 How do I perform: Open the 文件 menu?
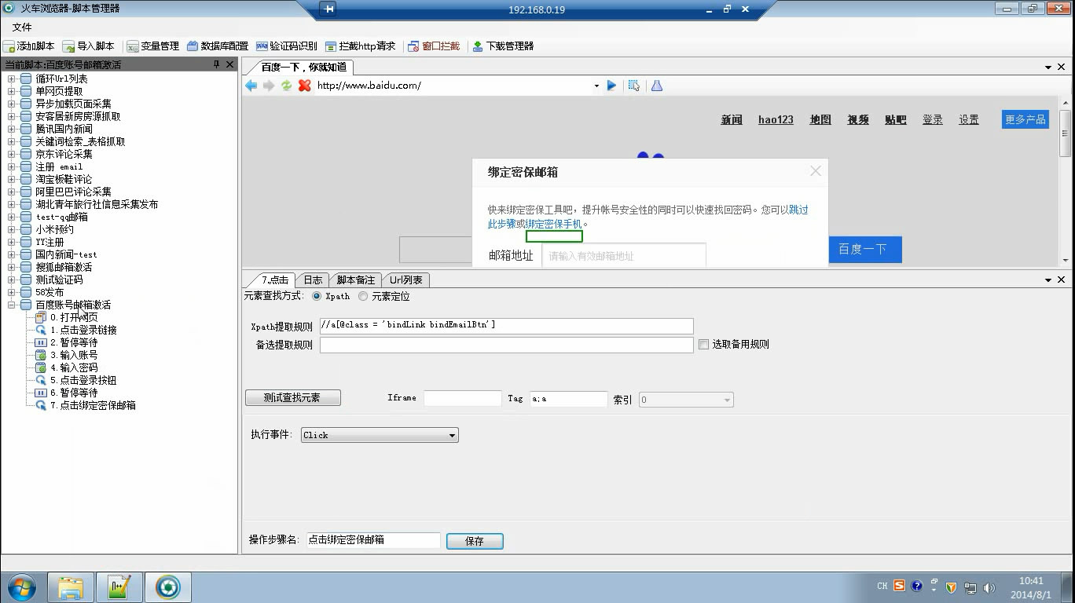point(22,27)
